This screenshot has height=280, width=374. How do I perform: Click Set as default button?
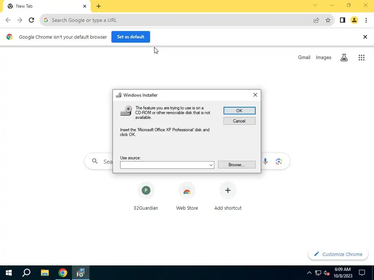pos(131,37)
